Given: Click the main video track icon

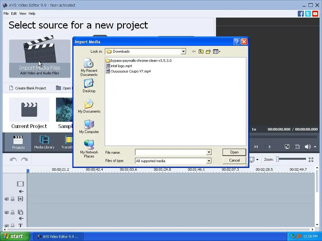Looking at the screenshot, I should pos(20,184).
